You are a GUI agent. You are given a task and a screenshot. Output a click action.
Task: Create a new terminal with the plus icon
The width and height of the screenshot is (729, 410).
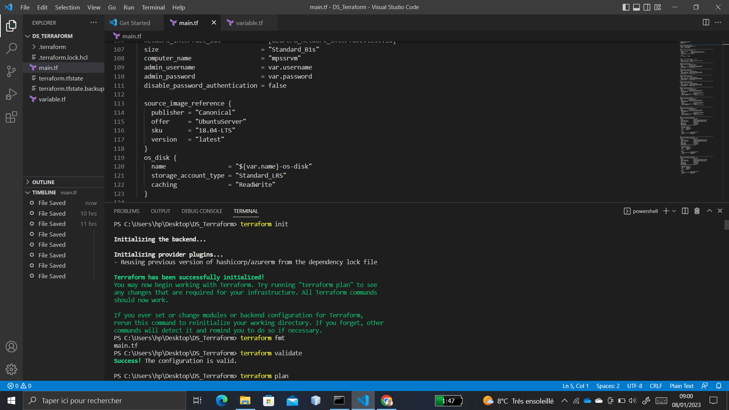(666, 211)
